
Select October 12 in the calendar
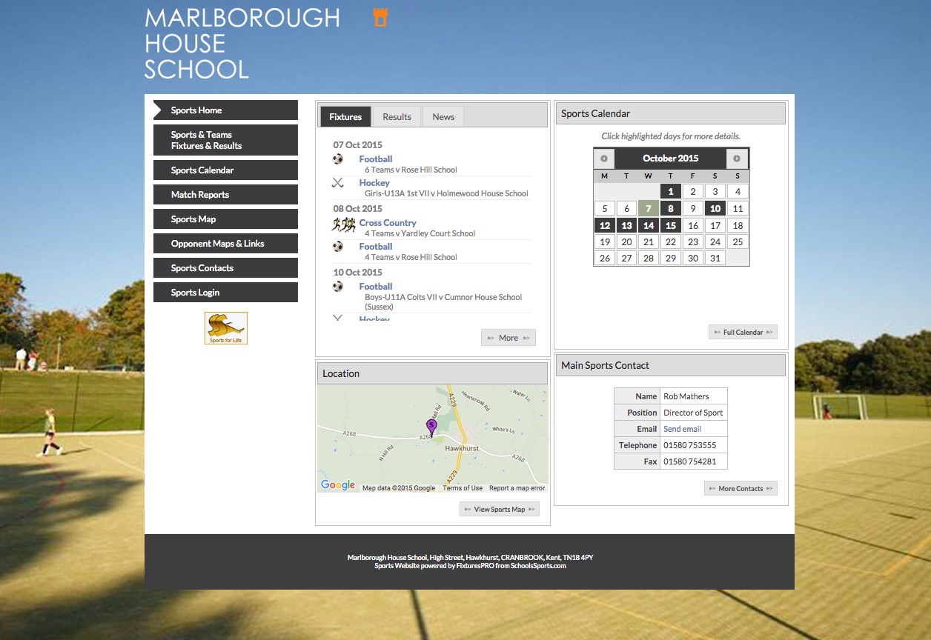point(605,226)
